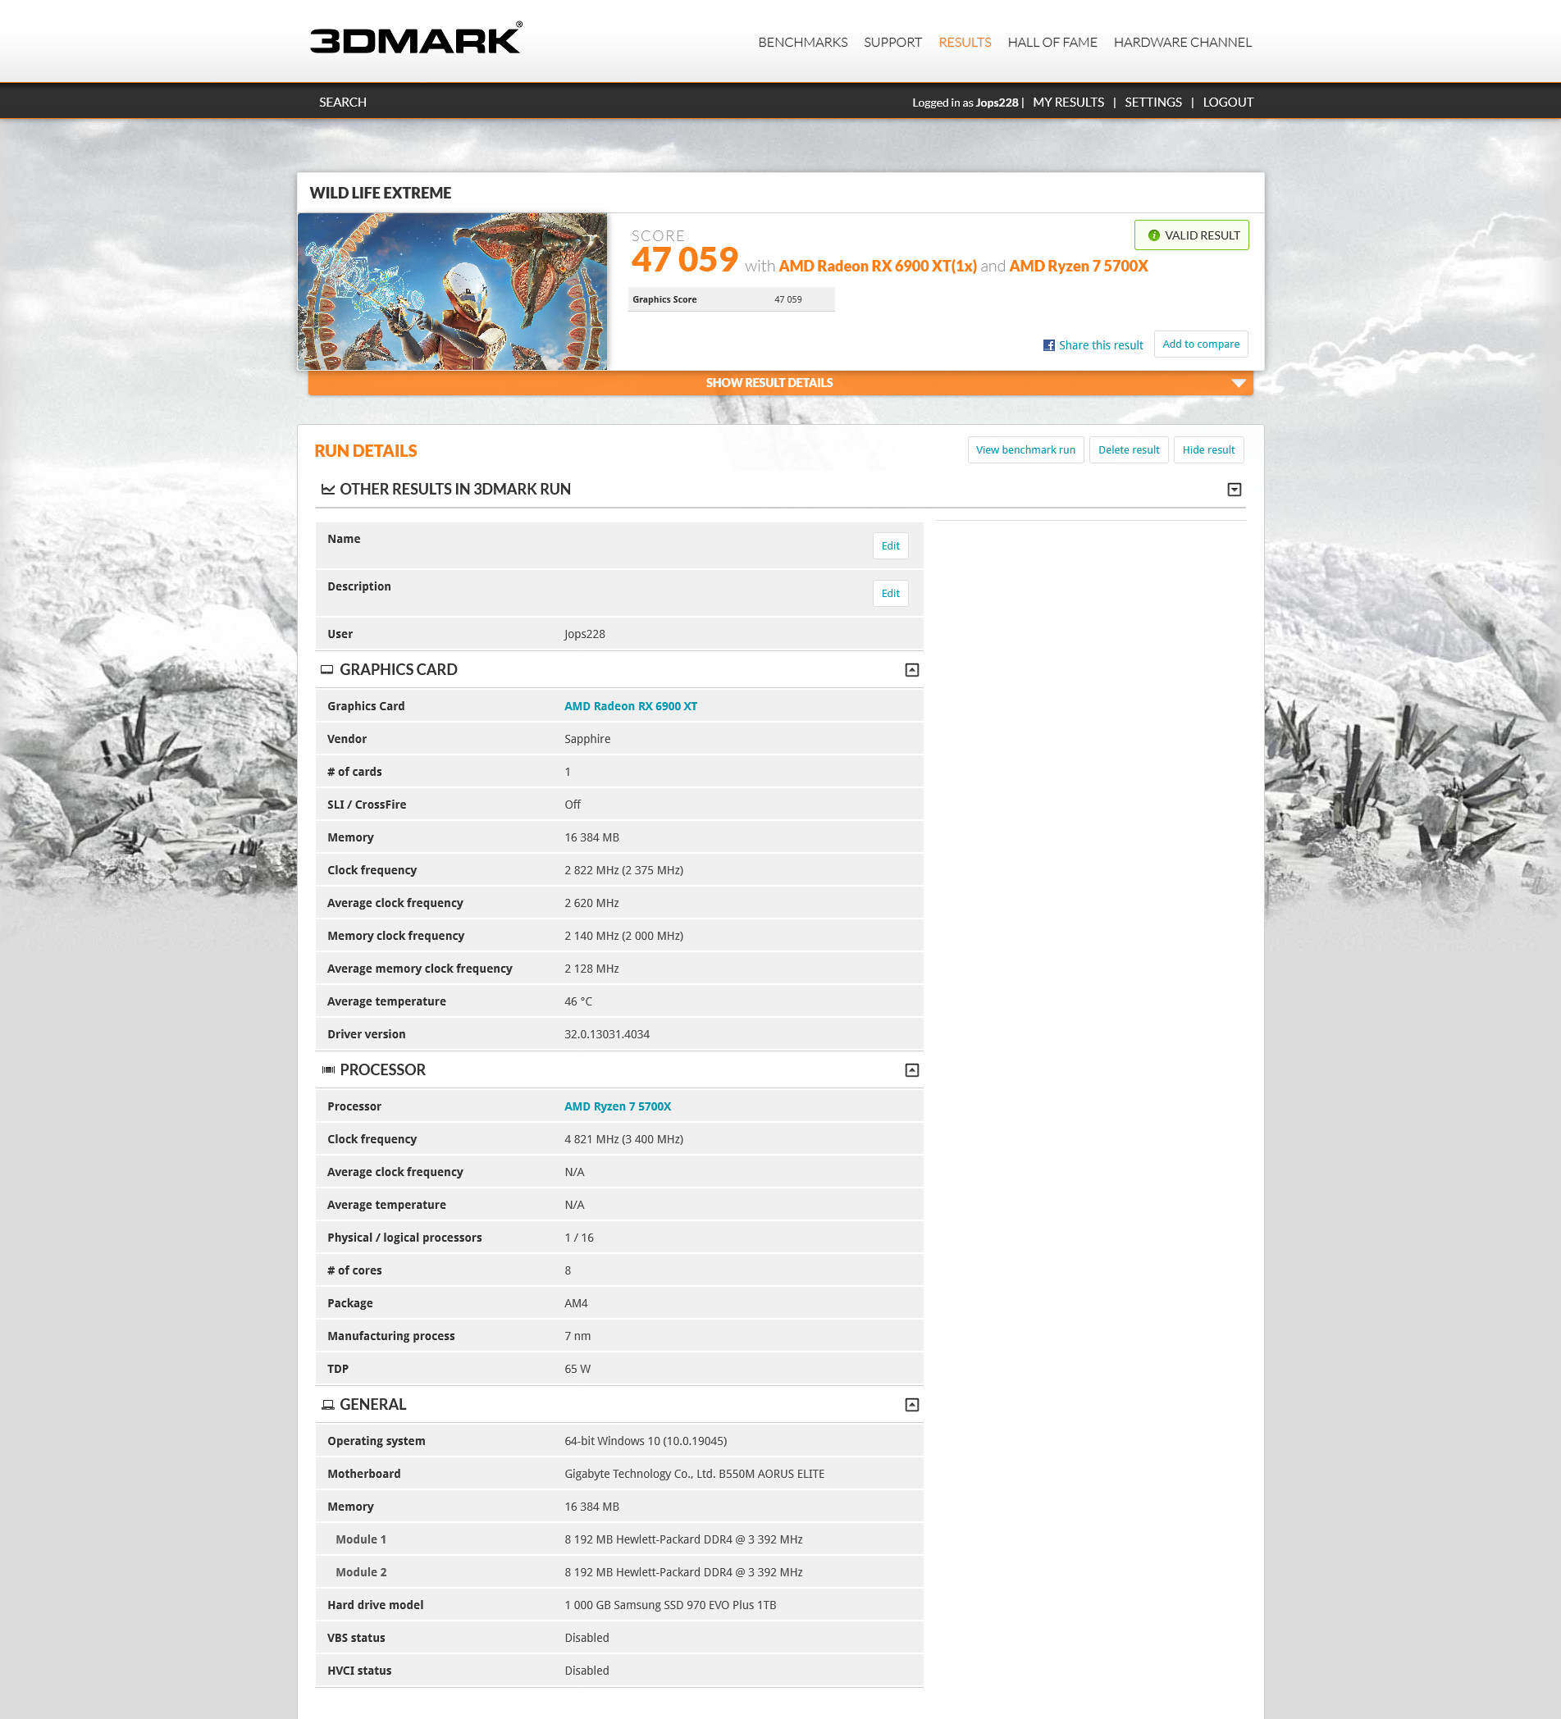1561x1719 pixels.
Task: Edit the result Description
Action: coord(890,594)
